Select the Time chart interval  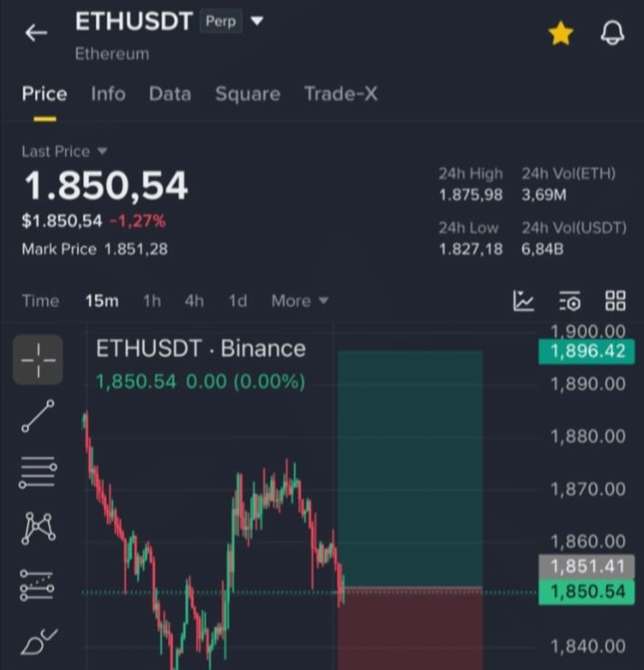(x=41, y=301)
